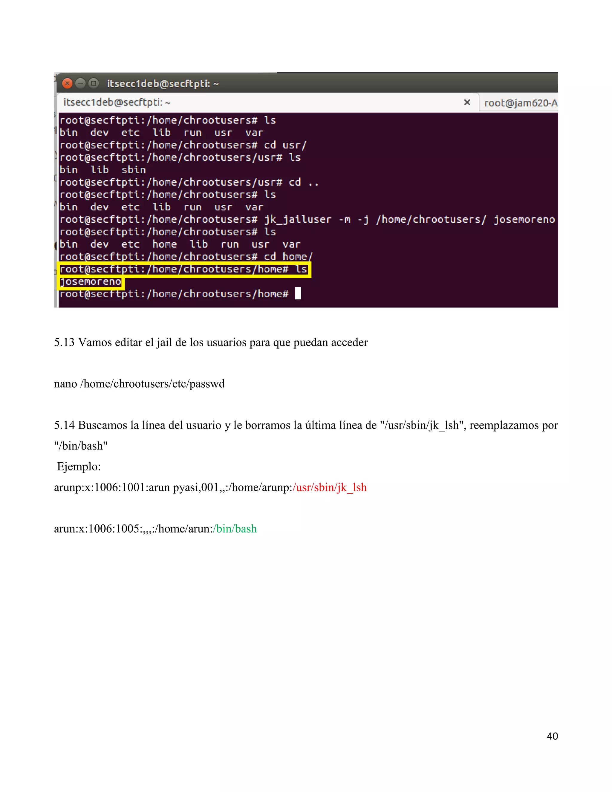The height and width of the screenshot is (792, 612).
Task: Click green '/bin/bash' text
Action: [235, 529]
